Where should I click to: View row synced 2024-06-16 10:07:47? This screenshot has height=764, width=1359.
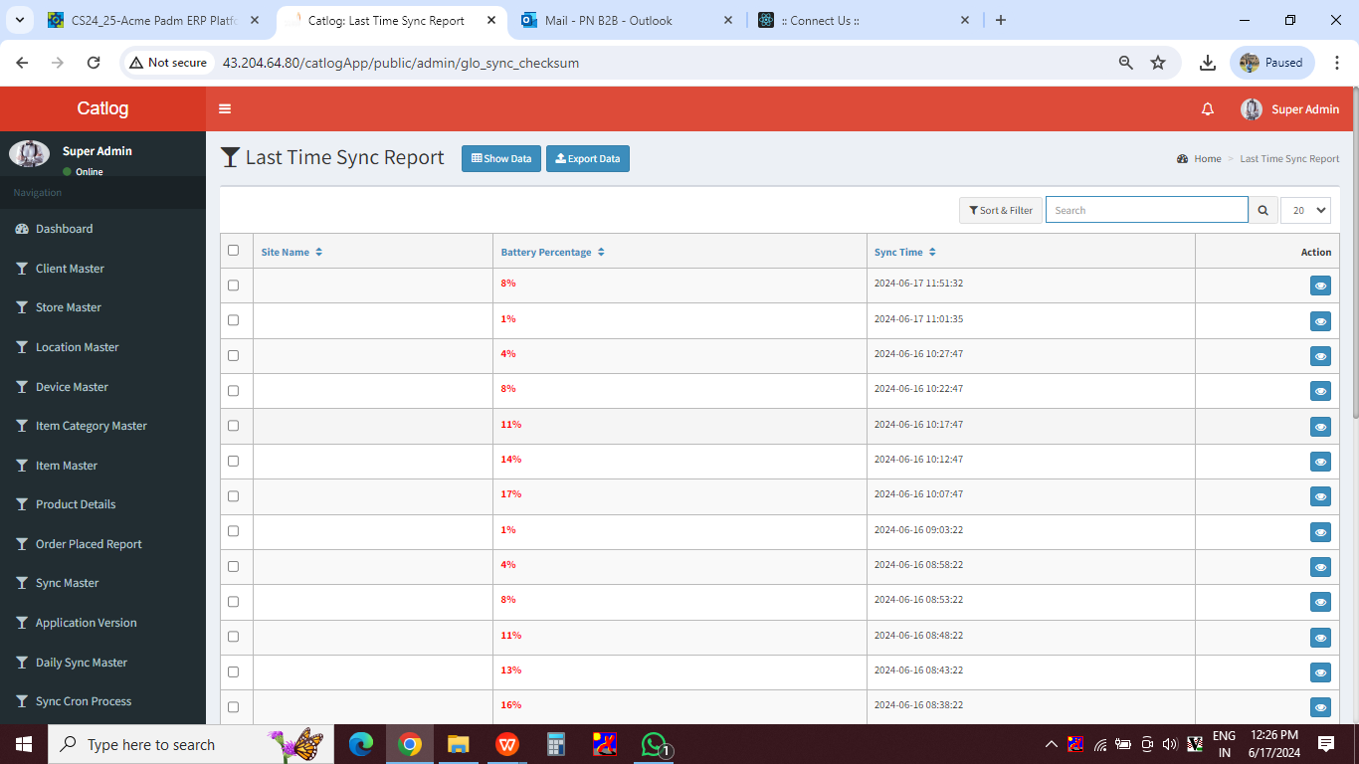coord(1320,496)
